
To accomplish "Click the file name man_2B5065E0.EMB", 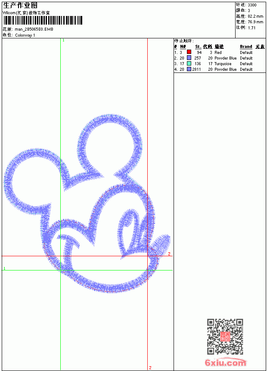I will coord(34,29).
